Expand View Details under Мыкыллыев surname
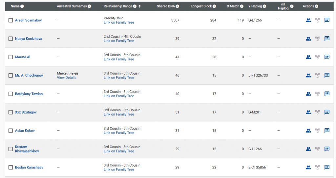The width and height of the screenshot is (336, 178). 67,78
